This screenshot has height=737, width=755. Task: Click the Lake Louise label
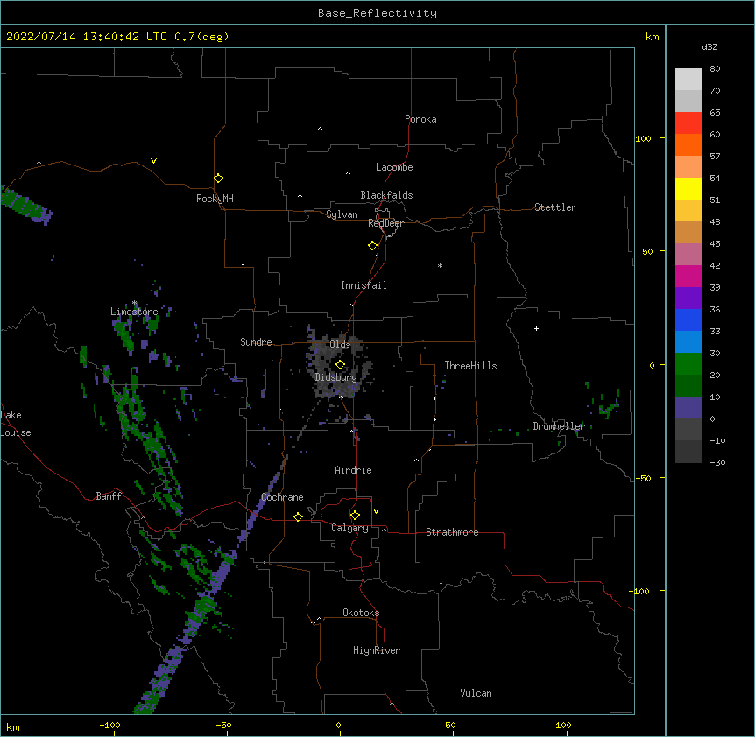[16, 424]
